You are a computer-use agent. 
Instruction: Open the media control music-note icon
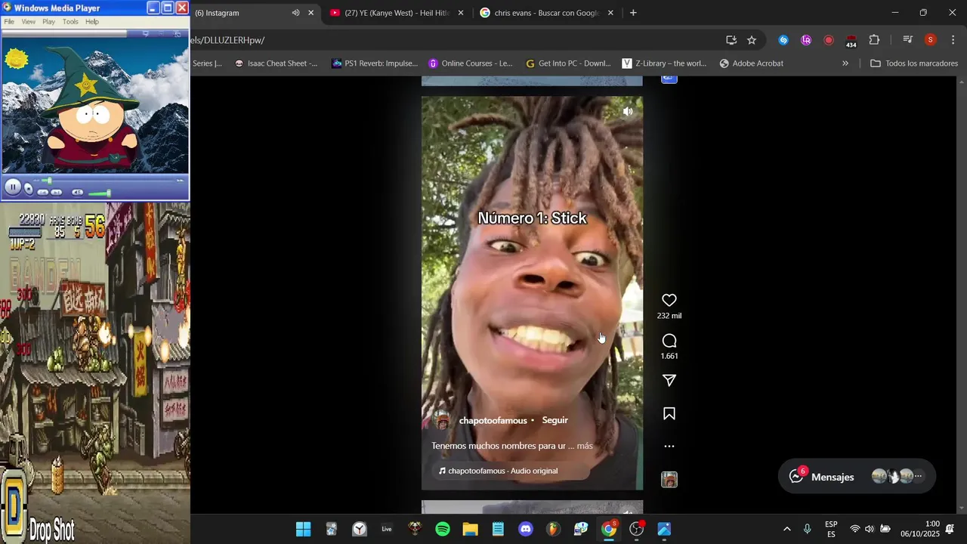[907, 40]
